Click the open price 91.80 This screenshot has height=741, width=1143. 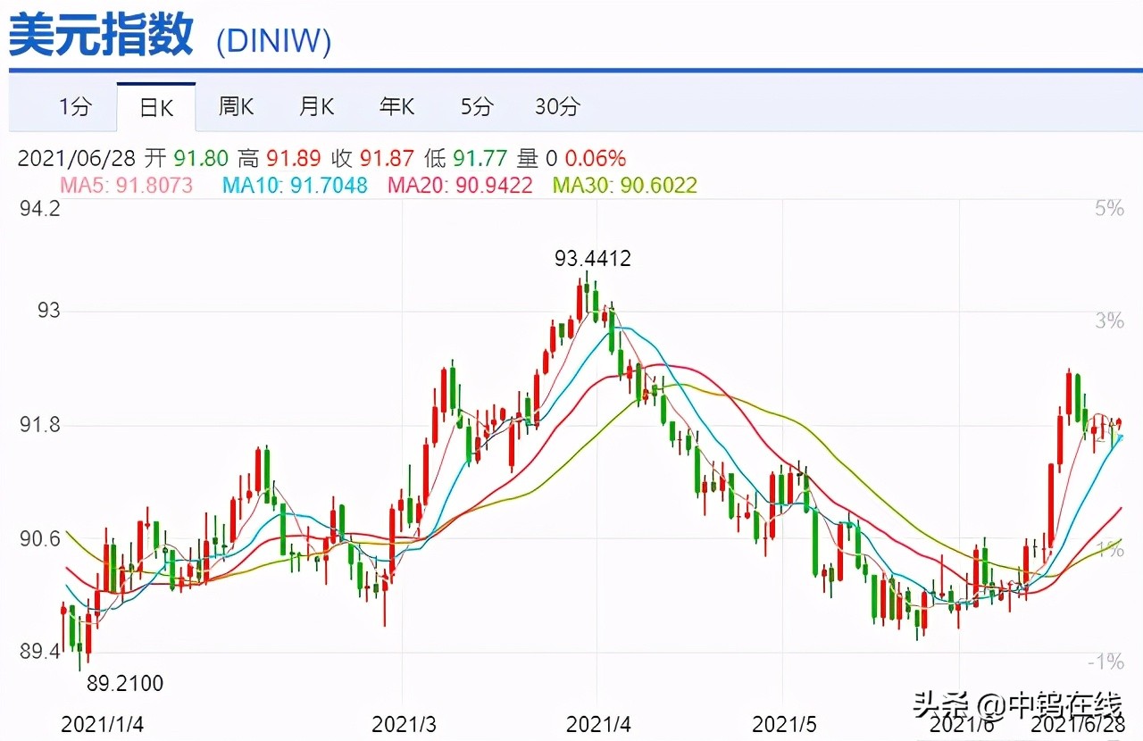203,159
